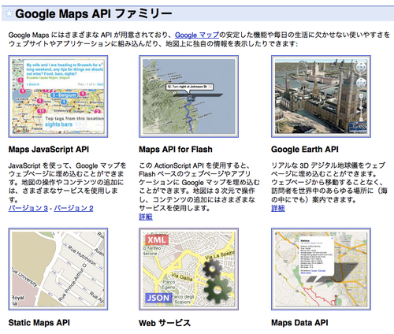The image size is (394, 334).
Task: Click the star icon beside the page title
Action: tap(9, 13)
